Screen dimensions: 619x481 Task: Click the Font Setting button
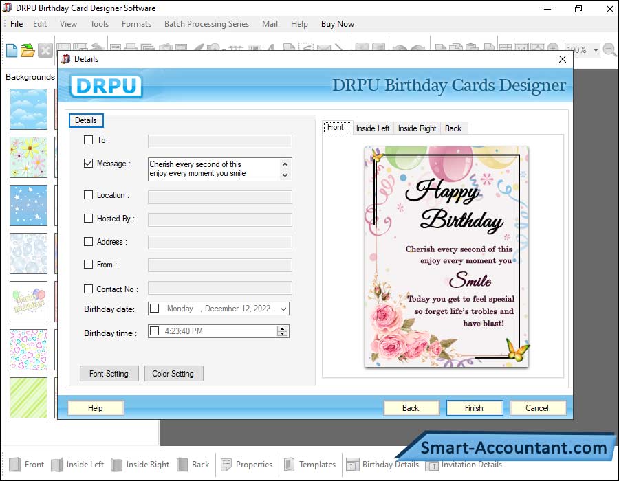[109, 373]
